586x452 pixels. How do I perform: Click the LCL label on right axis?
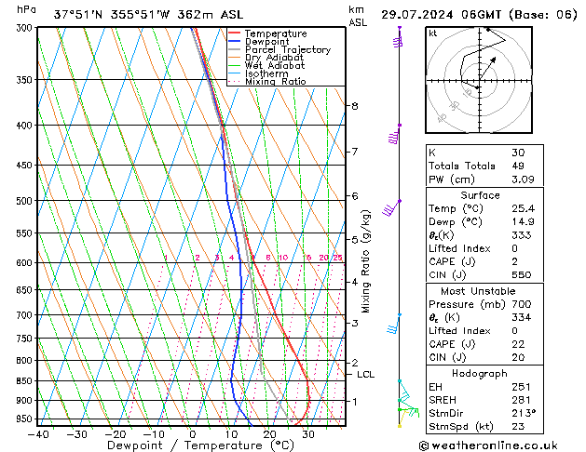365,375
